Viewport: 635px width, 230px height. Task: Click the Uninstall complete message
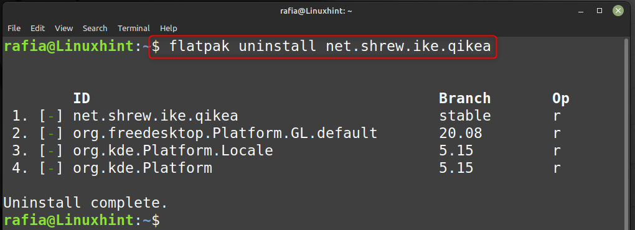click(85, 203)
